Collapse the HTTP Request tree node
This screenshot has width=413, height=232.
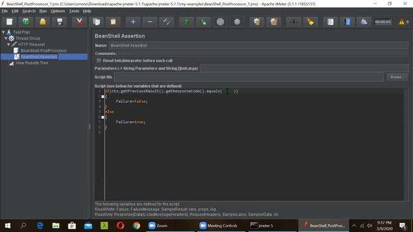tap(8, 44)
